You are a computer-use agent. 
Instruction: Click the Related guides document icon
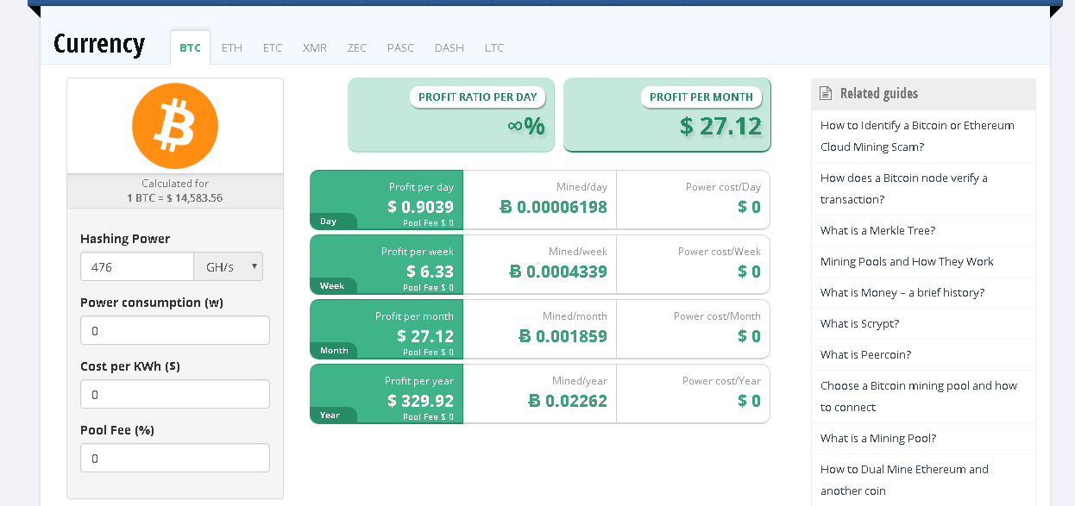point(826,93)
